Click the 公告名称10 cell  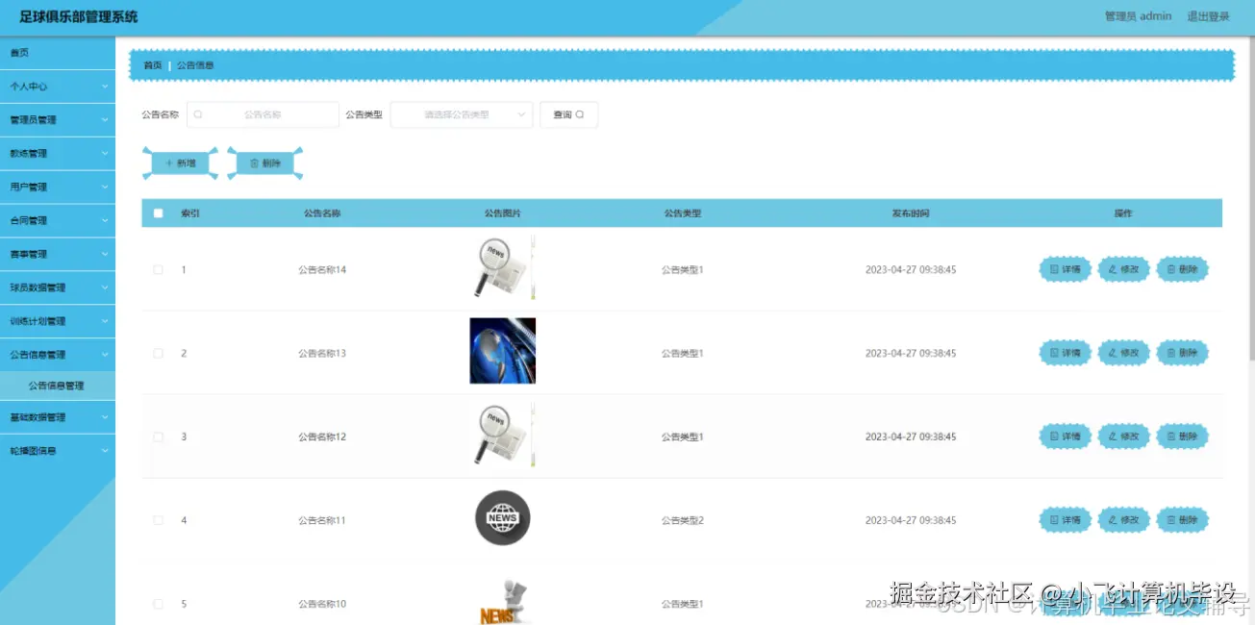(322, 604)
